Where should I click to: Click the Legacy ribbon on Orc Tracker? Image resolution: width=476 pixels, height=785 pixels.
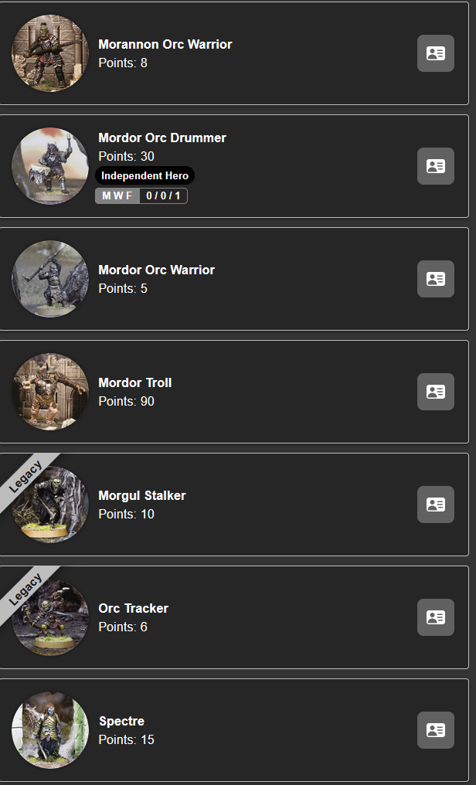(26, 591)
